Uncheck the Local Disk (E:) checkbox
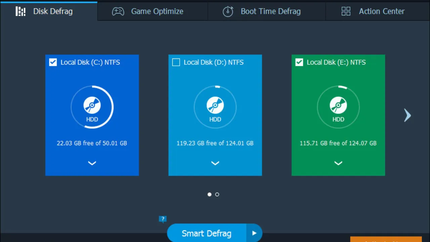The width and height of the screenshot is (430, 242). tap(299, 62)
